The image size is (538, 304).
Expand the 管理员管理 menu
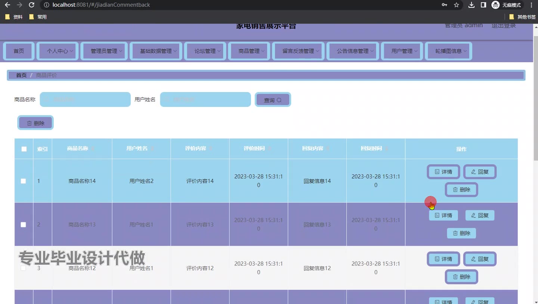click(x=104, y=51)
